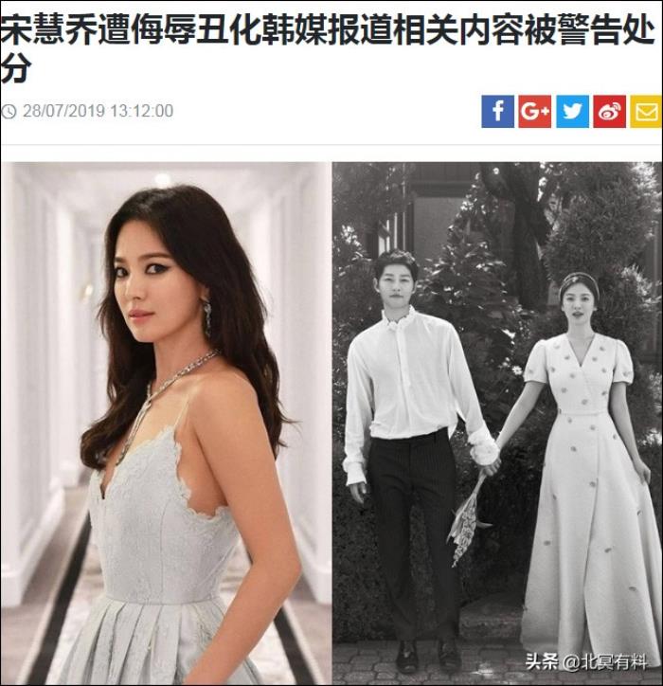Image resolution: width=663 pixels, height=686 pixels.
Task: Share the article on Facebook
Action: pyautogui.click(x=497, y=111)
